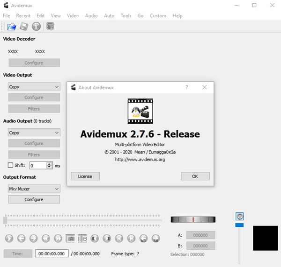
Task: Go to last frame icon
Action: coord(131,239)
